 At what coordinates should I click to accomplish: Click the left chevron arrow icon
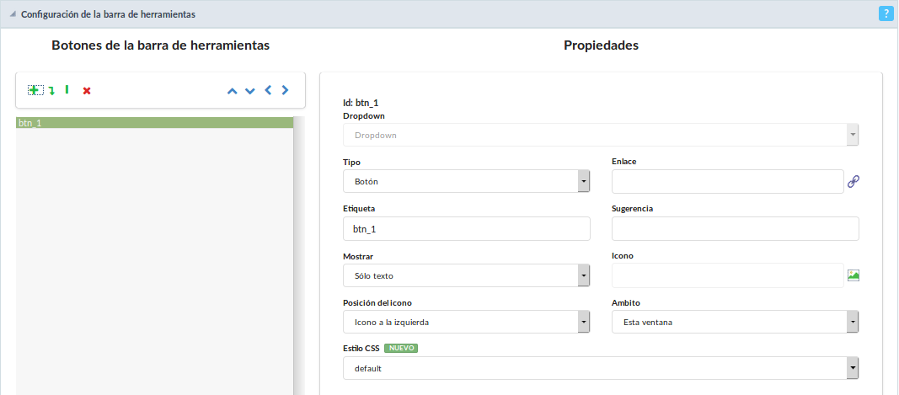pos(268,90)
